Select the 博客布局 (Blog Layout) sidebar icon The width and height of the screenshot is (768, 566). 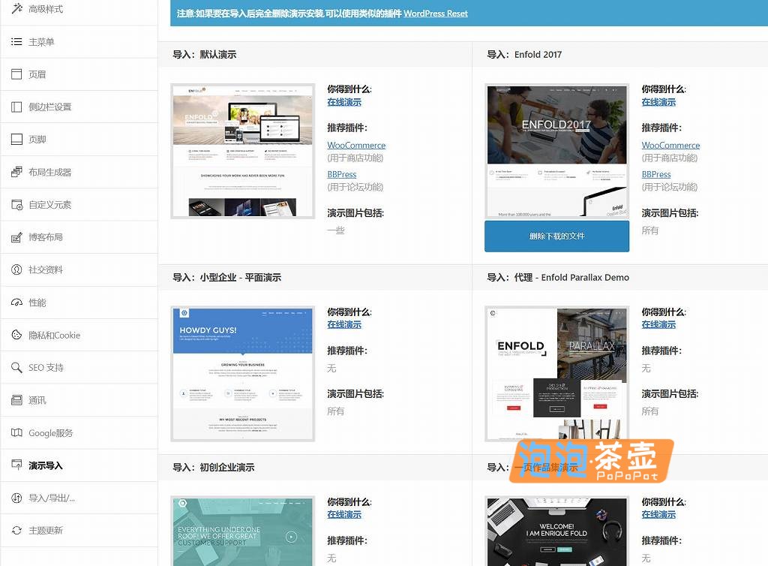[18, 236]
